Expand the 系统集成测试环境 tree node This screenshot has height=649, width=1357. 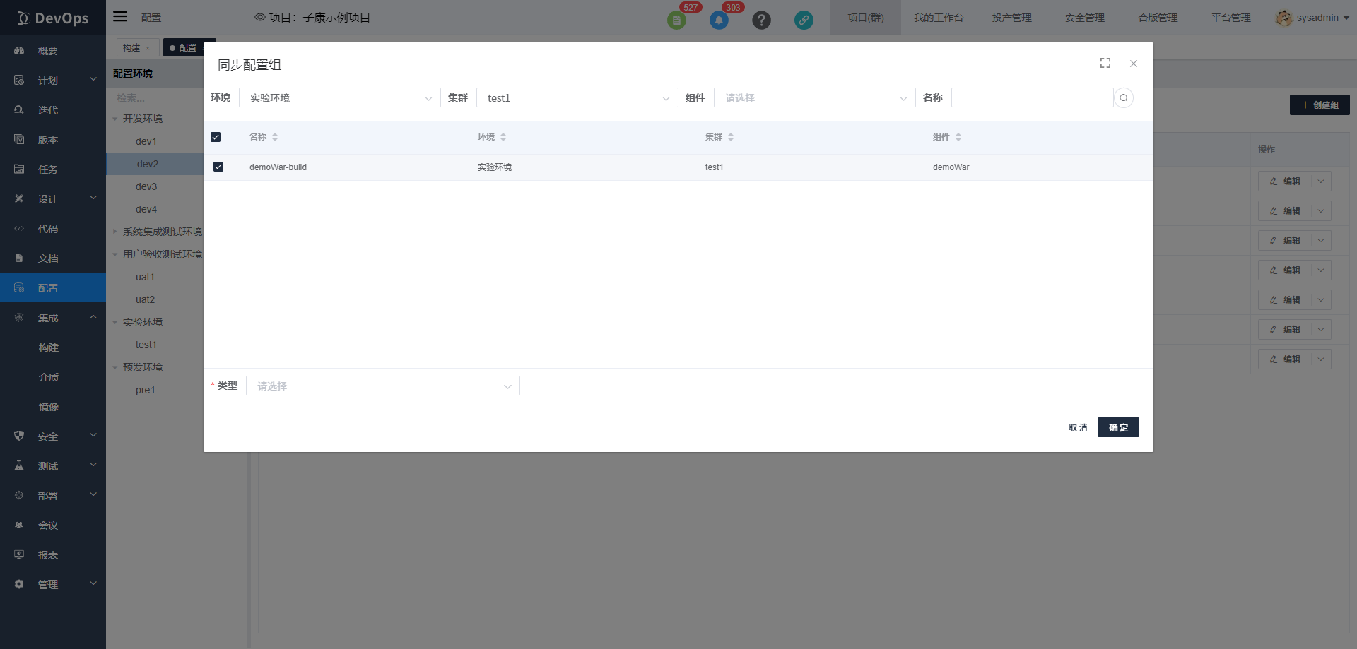(x=115, y=232)
